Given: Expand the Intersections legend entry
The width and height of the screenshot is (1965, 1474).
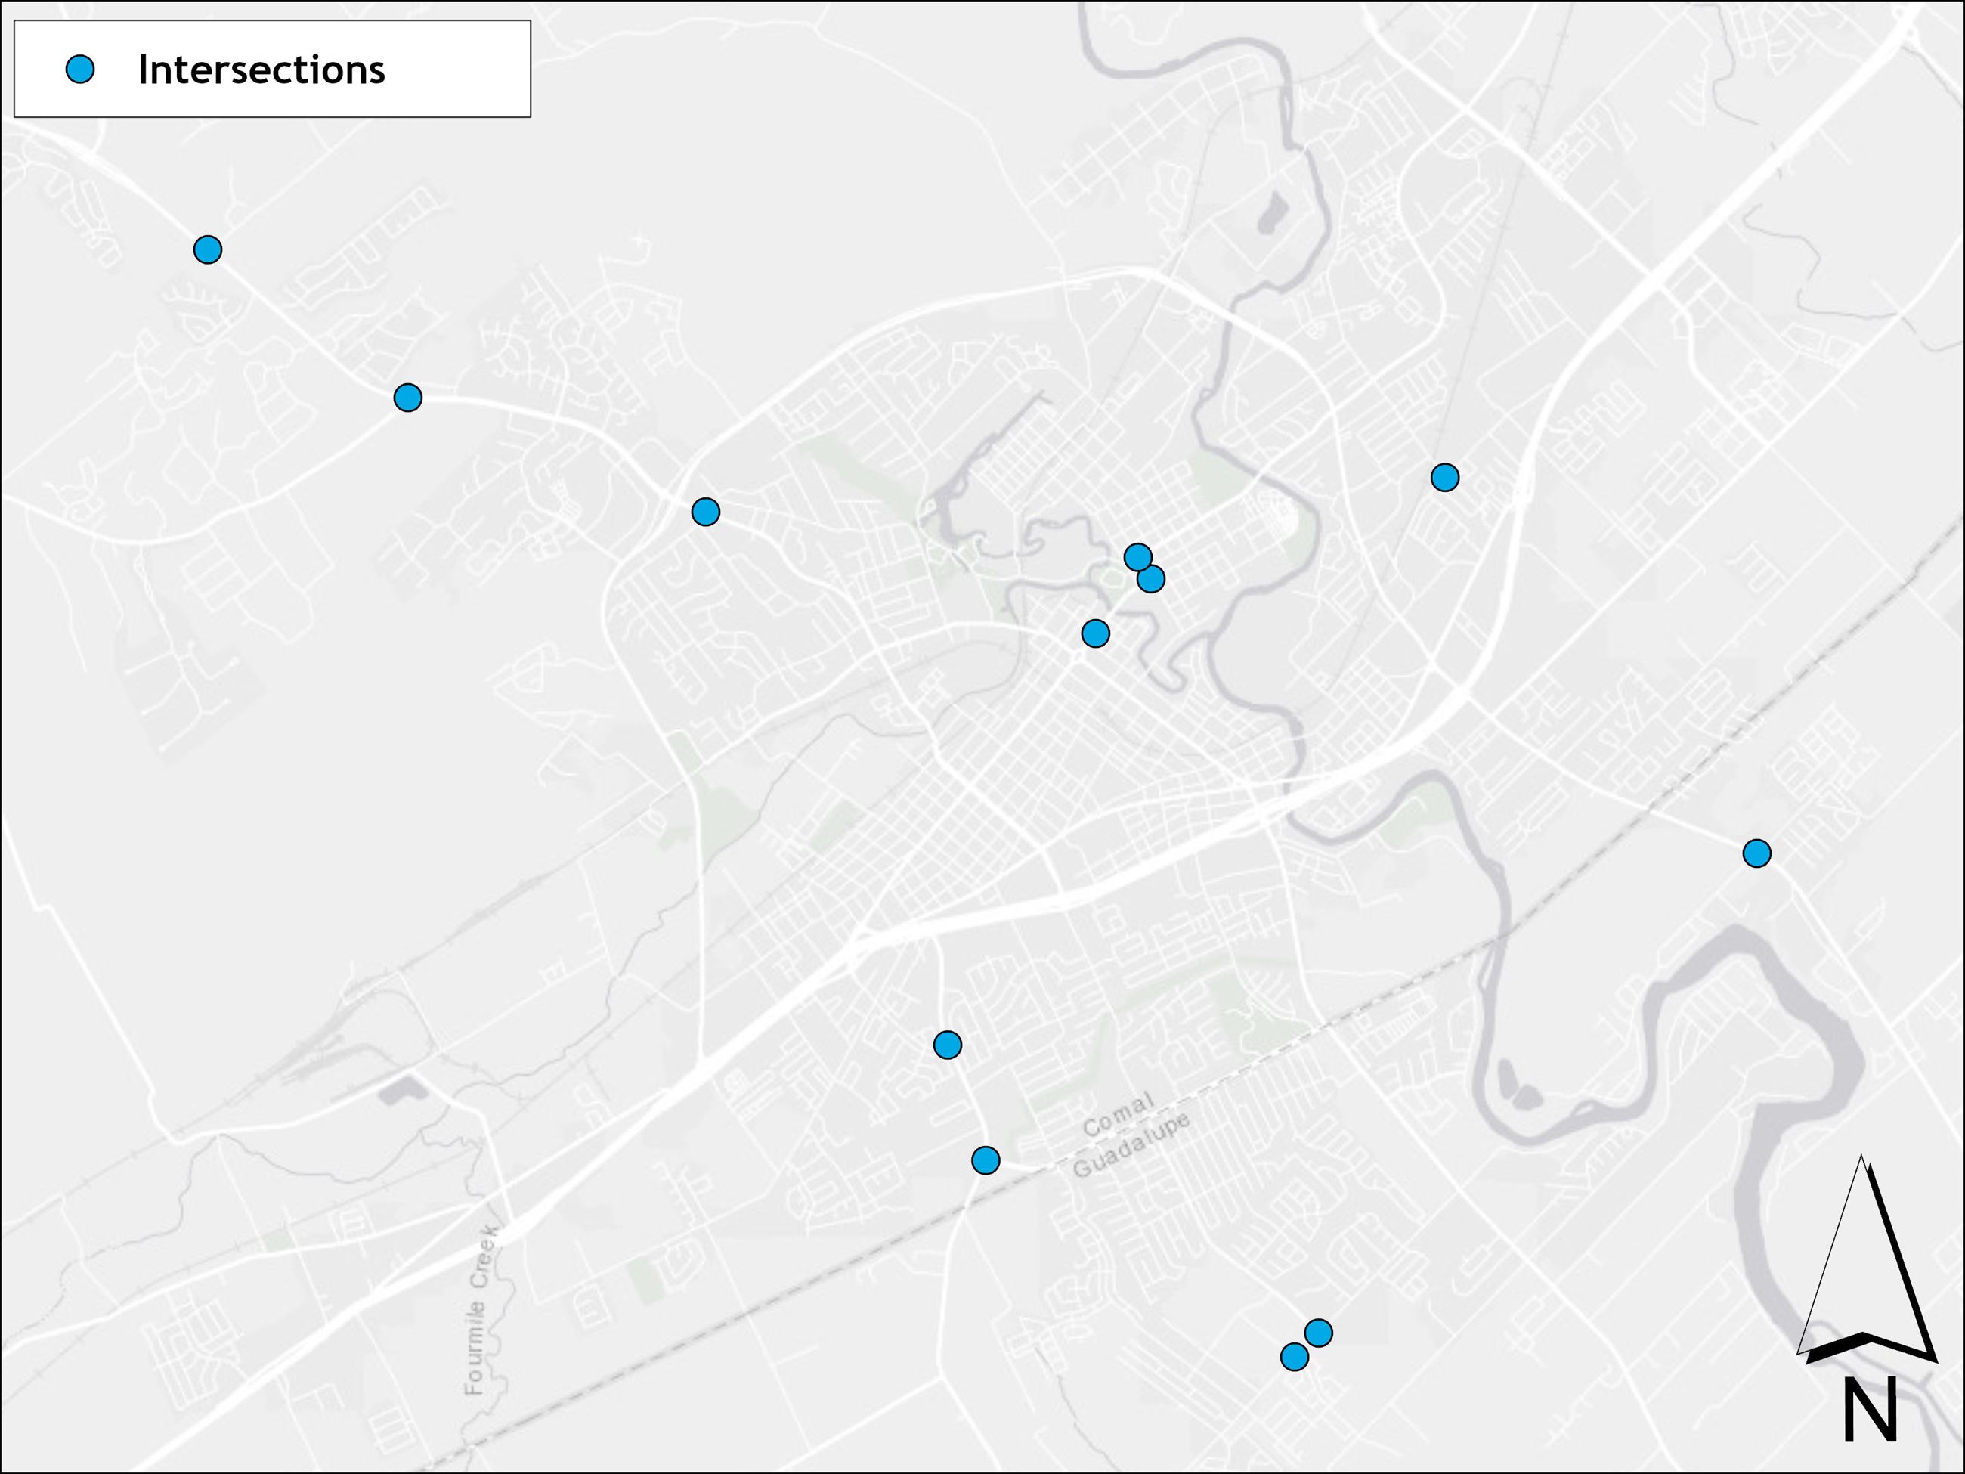Looking at the screenshot, I should point(263,71).
